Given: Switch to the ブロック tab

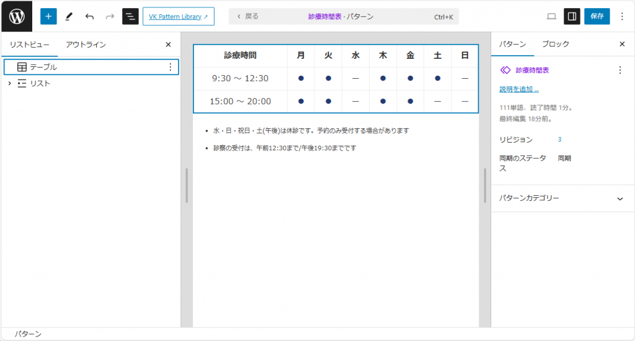Looking at the screenshot, I should [555, 44].
